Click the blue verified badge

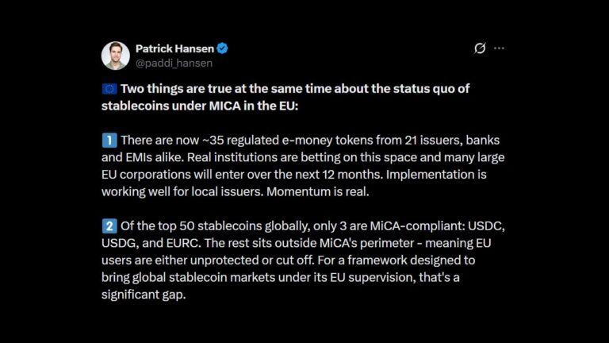[223, 48]
